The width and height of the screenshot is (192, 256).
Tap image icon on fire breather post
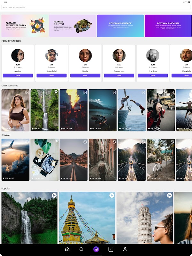85,92
